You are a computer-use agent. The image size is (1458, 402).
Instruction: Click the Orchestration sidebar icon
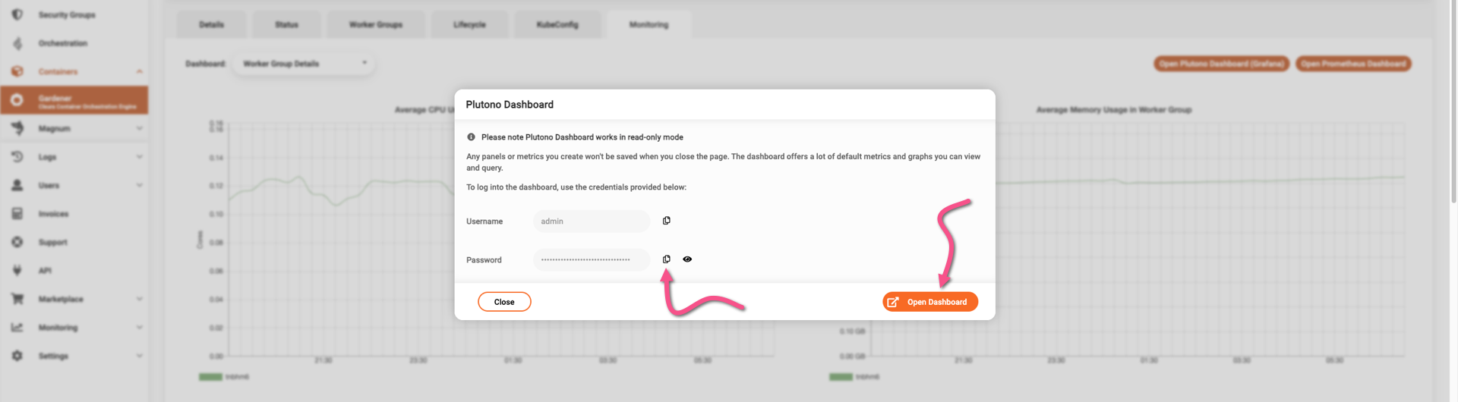pyautogui.click(x=17, y=43)
